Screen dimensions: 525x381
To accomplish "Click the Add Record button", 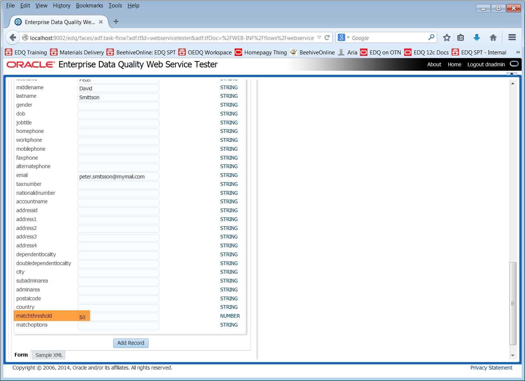I will tap(131, 343).
